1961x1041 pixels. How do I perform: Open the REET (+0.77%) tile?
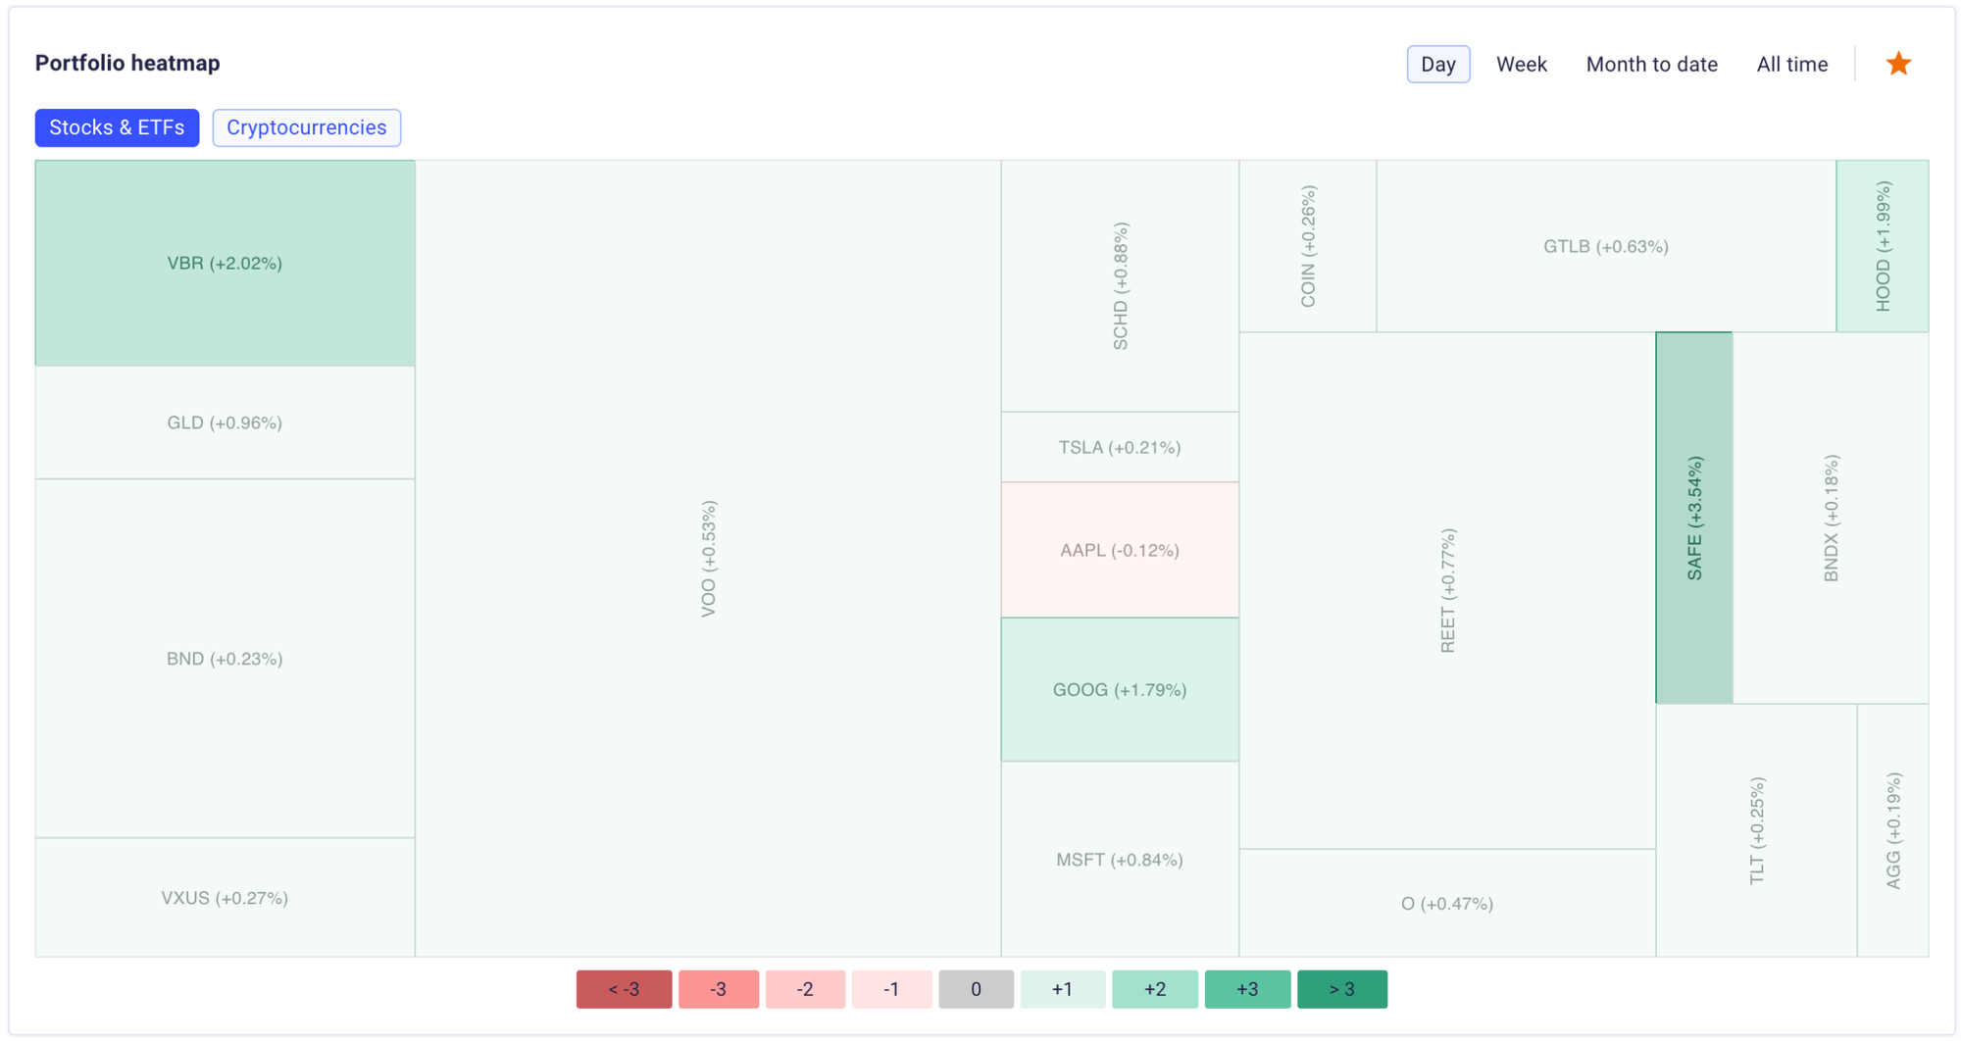pos(1447,590)
